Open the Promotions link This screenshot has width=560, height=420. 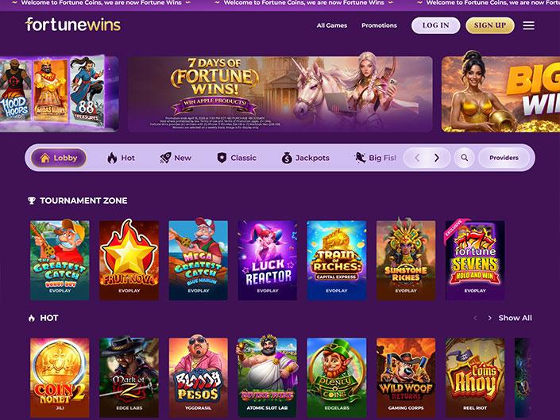point(379,25)
